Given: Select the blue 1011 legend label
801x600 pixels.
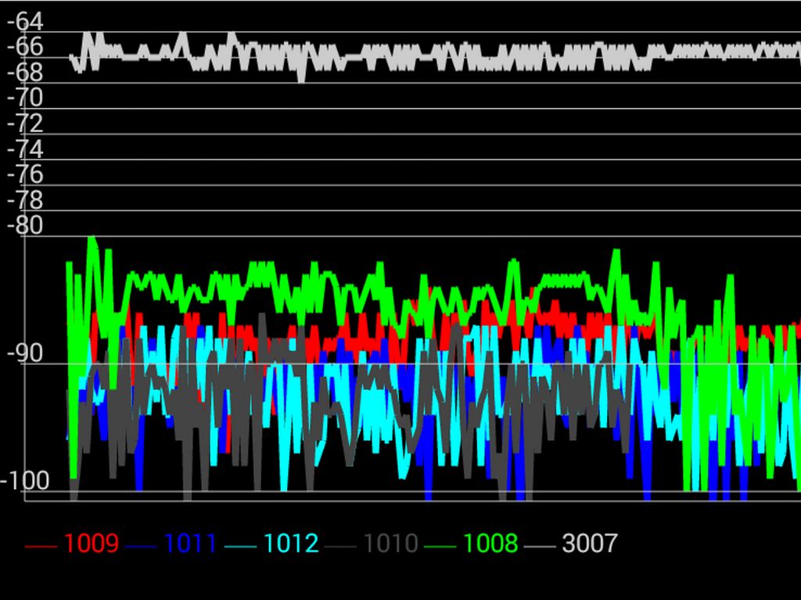Looking at the screenshot, I should [x=190, y=544].
